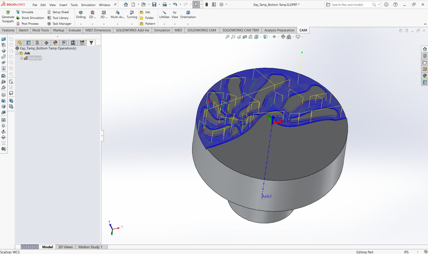The image size is (428, 254).
Task: Open the Simulation menu
Action: point(88,5)
